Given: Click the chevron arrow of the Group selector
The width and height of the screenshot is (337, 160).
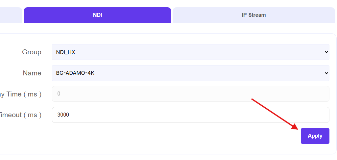Looking at the screenshot, I should point(326,52).
